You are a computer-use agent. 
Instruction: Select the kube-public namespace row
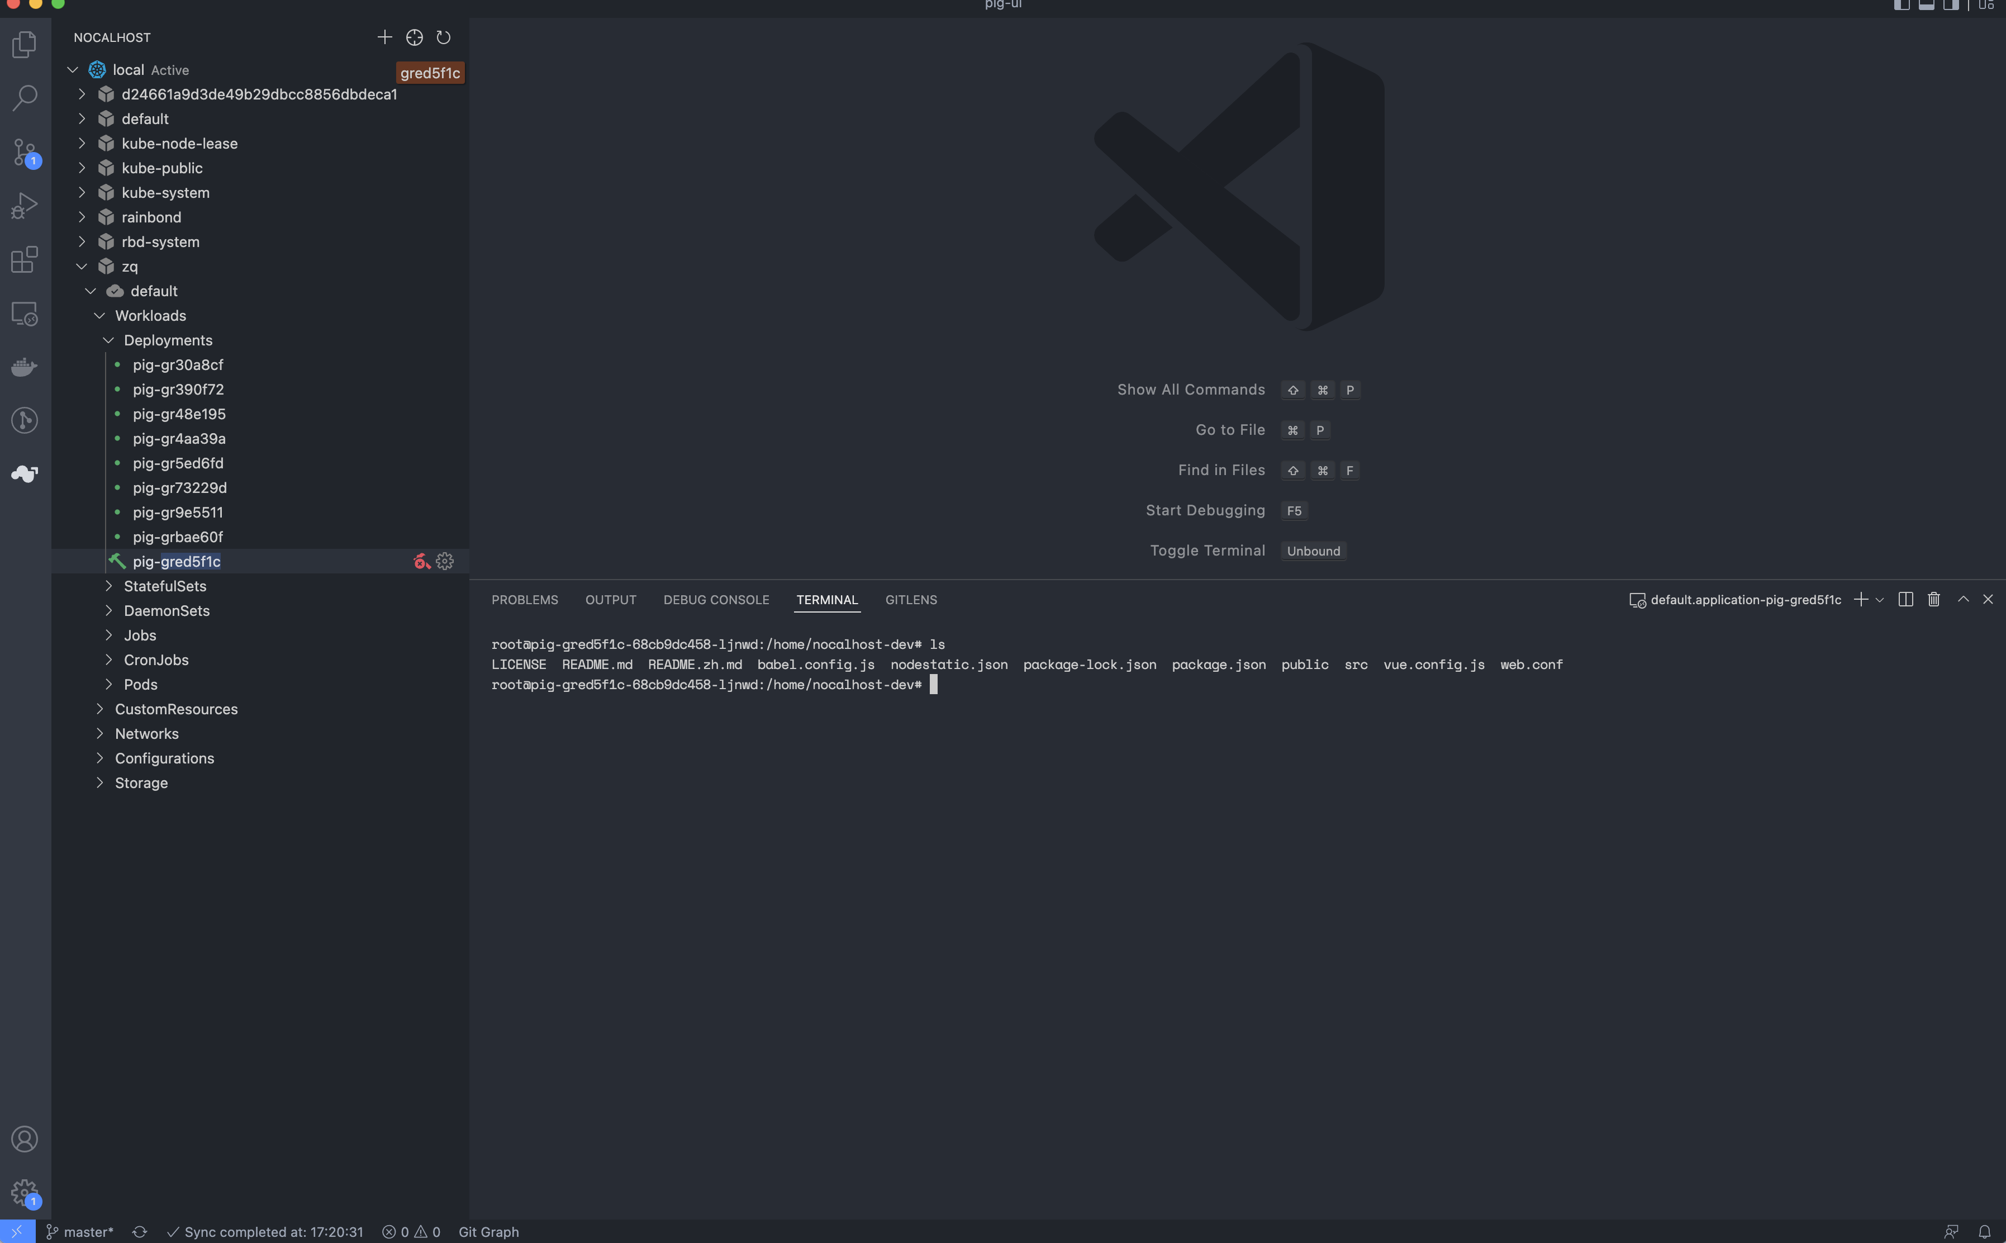pyautogui.click(x=260, y=168)
